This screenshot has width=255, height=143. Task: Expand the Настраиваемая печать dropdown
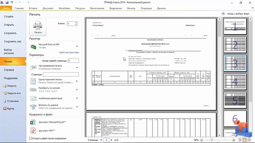77,68
